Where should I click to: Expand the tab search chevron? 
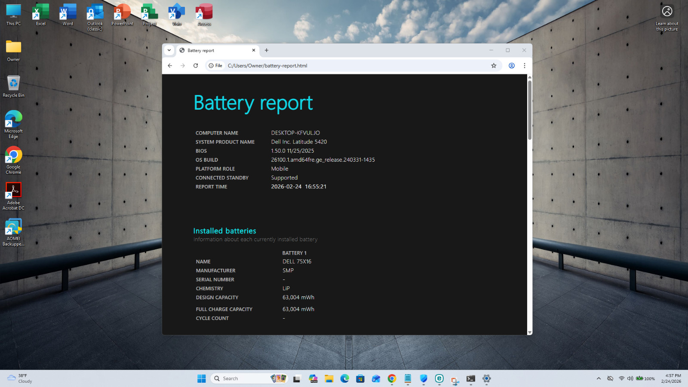click(x=169, y=50)
